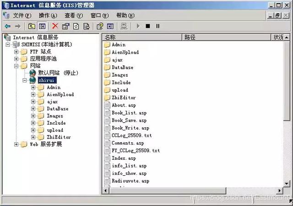Viewport: 293px width, 206px height.
Task: Click the Back arrow toolbar icon
Action: [8, 26]
